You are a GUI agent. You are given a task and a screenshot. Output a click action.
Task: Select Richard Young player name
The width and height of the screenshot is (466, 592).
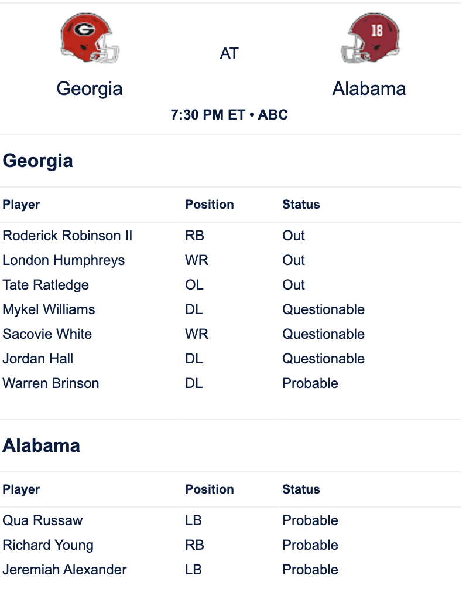point(48,545)
